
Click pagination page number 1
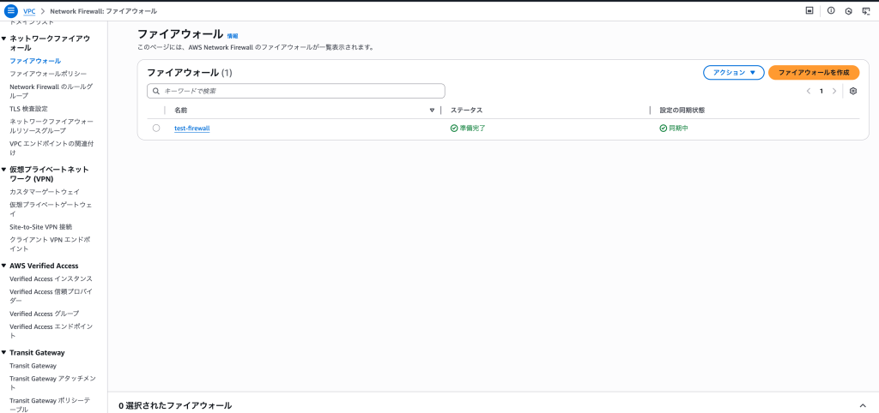[x=821, y=91]
